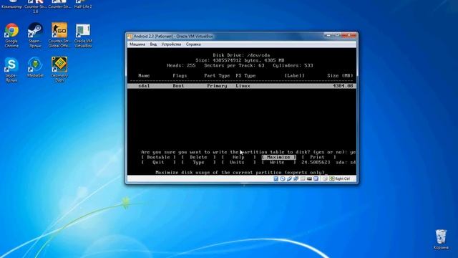Click the Write option in cfdisk

[x=278, y=162]
